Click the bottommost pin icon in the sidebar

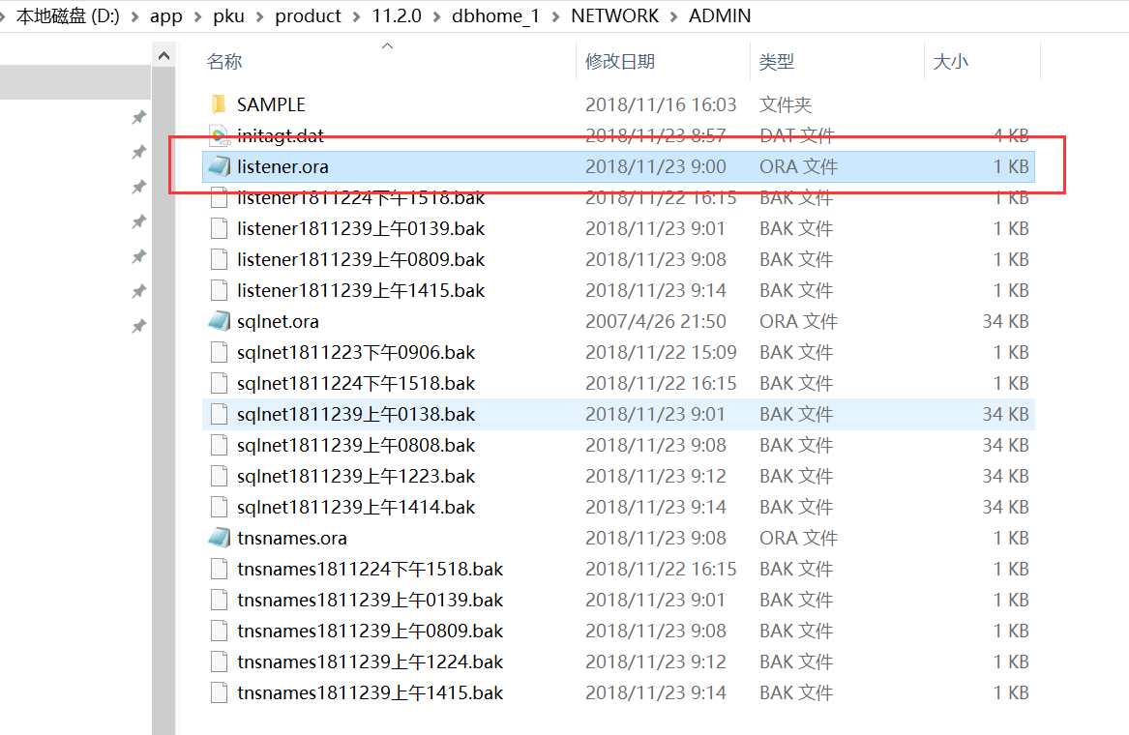(x=139, y=327)
